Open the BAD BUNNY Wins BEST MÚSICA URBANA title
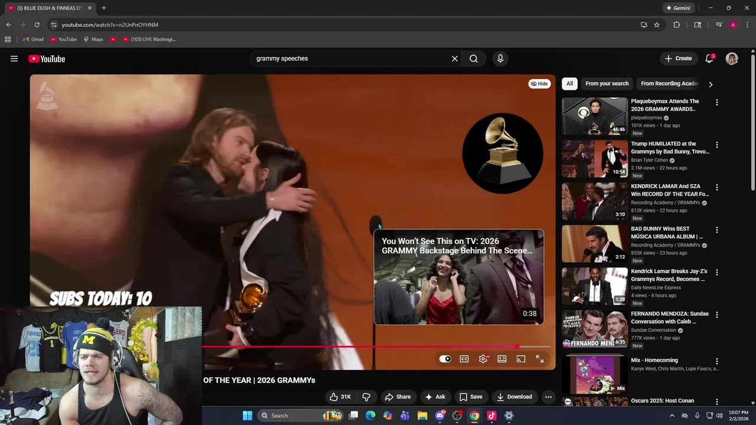756x425 pixels. click(x=667, y=233)
